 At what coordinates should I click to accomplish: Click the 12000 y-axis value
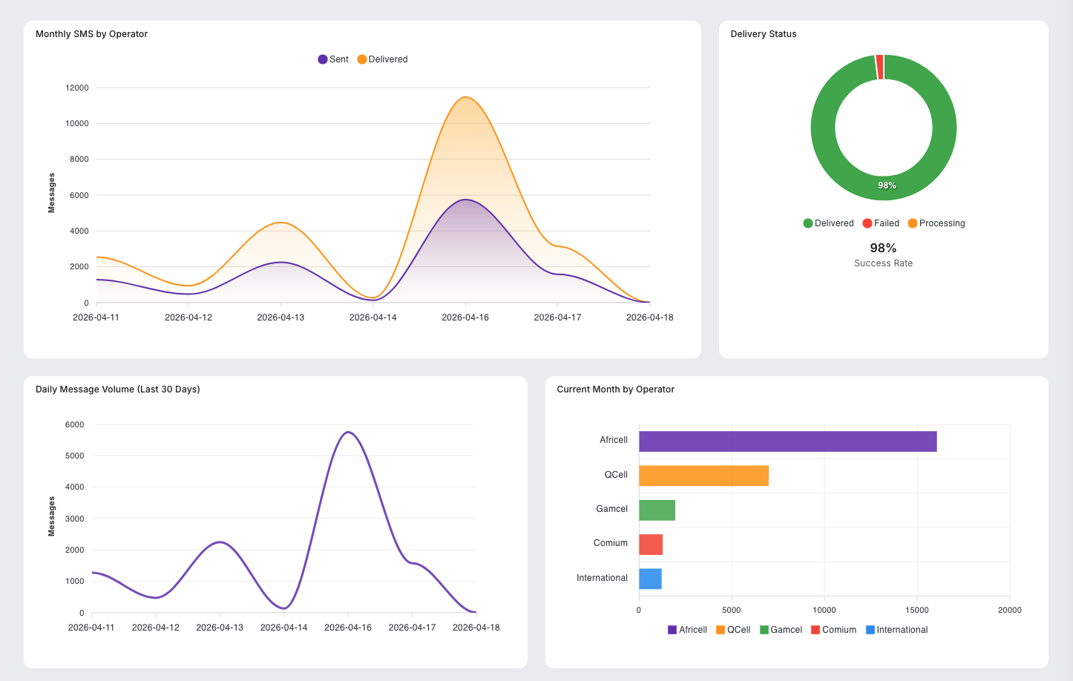[x=77, y=88]
